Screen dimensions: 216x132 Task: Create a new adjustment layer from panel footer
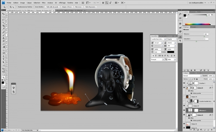(x=201, y=130)
